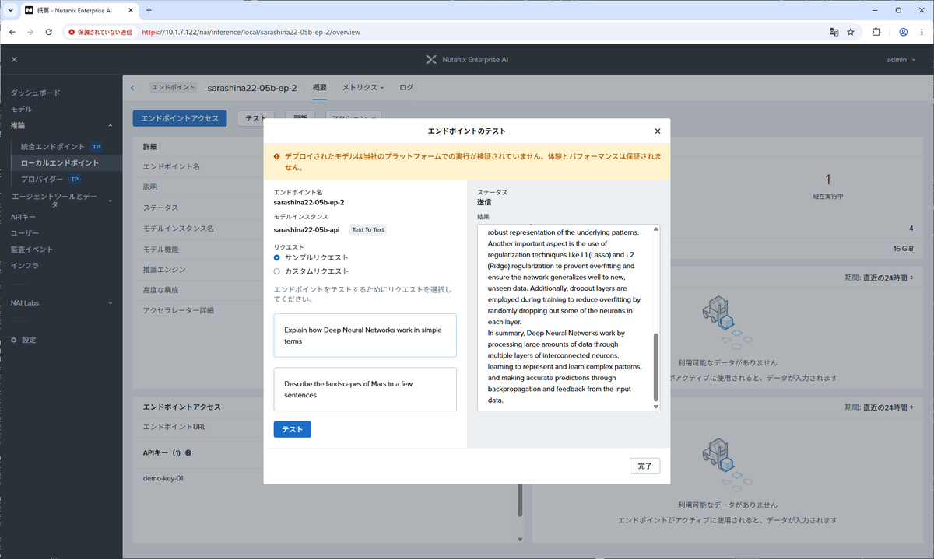Viewport: 934px width, 559px height.
Task: Select サンプルリクエスト radio button
Action: click(x=277, y=257)
